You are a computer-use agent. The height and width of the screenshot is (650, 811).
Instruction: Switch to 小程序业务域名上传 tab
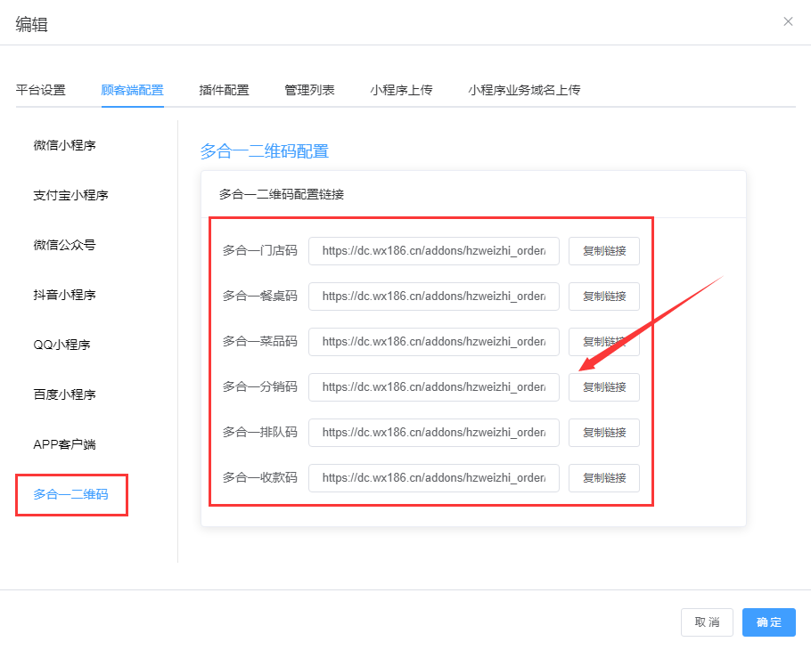(524, 90)
